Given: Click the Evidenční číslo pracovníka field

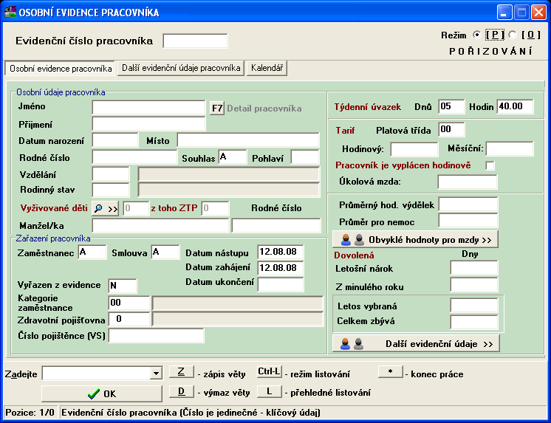Looking at the screenshot, I should (195, 41).
